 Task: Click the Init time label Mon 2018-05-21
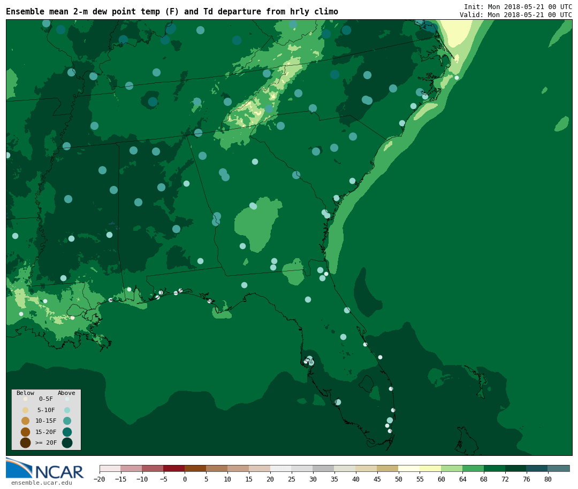(518, 6)
